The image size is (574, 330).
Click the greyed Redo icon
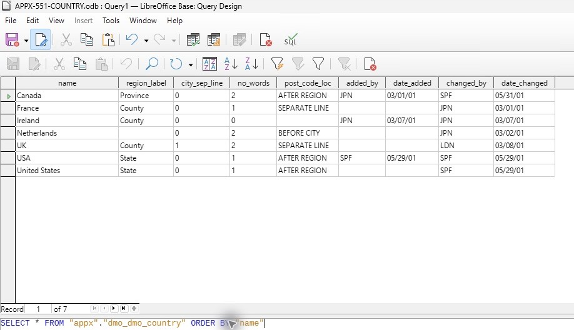[x=159, y=39]
